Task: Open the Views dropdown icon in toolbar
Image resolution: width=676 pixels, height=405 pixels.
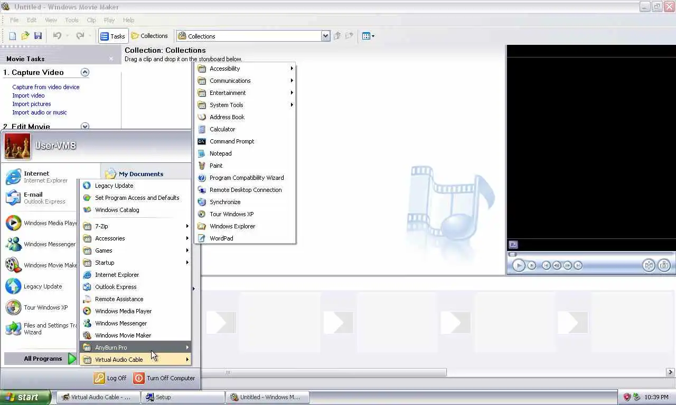Action: pos(368,36)
